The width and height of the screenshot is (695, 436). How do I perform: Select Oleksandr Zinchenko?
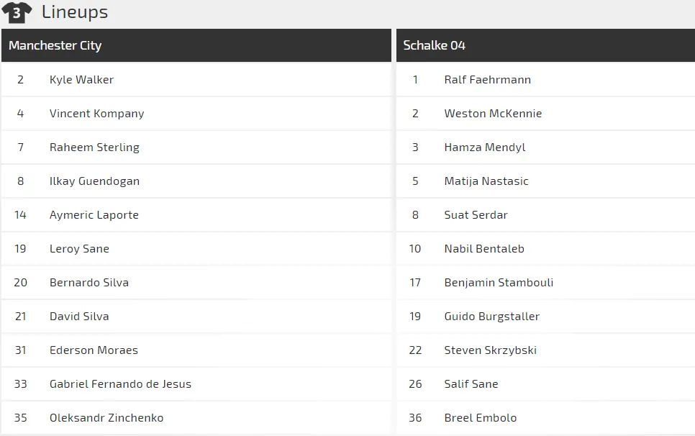[106, 418]
